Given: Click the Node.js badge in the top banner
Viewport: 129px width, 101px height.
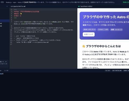Looking at the screenshot, I should (126, 2).
